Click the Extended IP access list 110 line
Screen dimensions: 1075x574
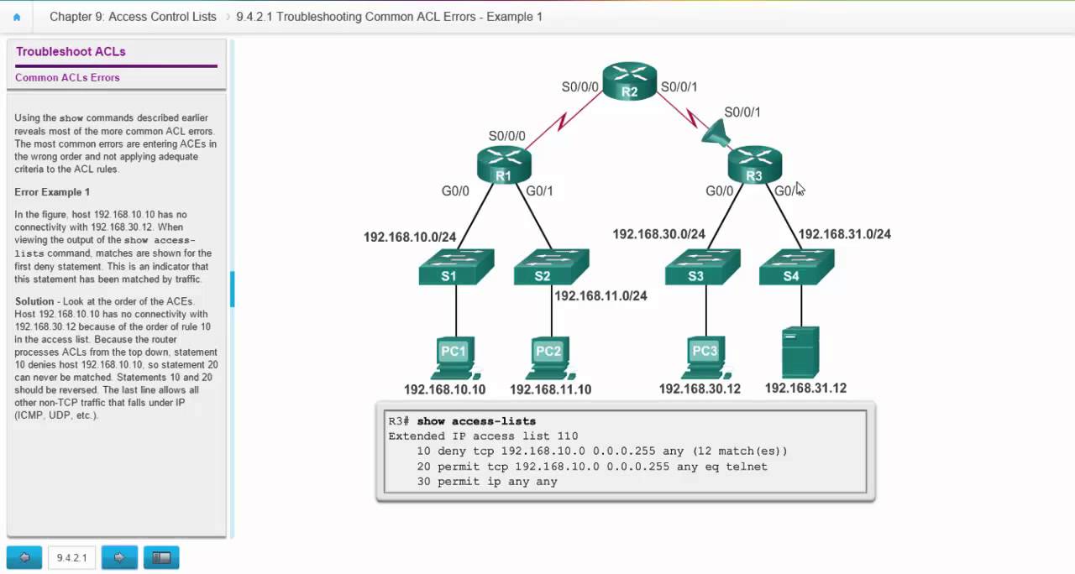point(483,436)
